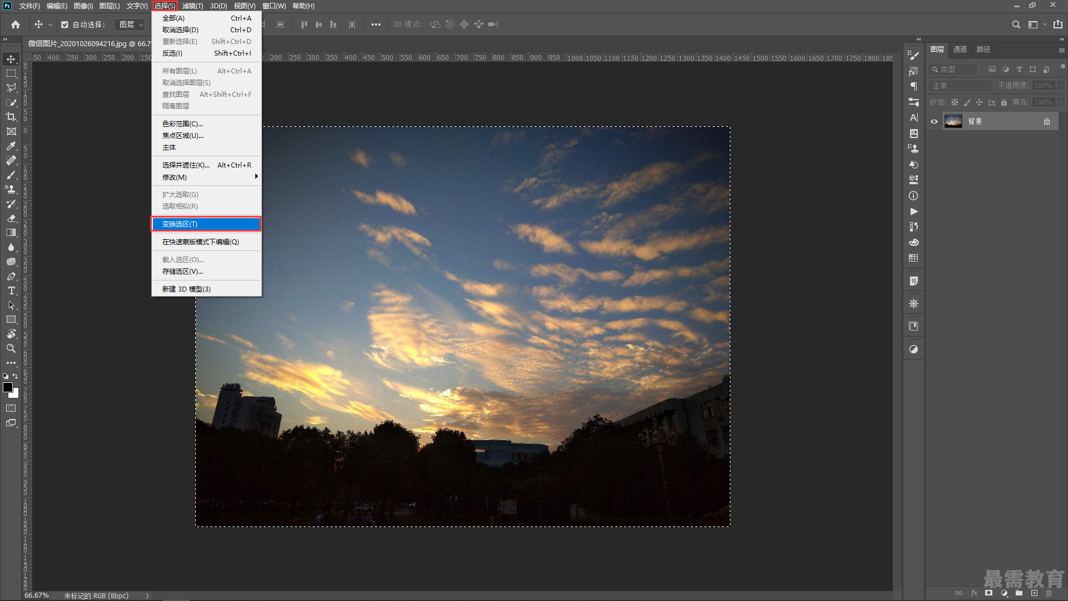Open the 类型 layer filter dropdown
Viewport: 1068px width, 601px height.
point(952,70)
